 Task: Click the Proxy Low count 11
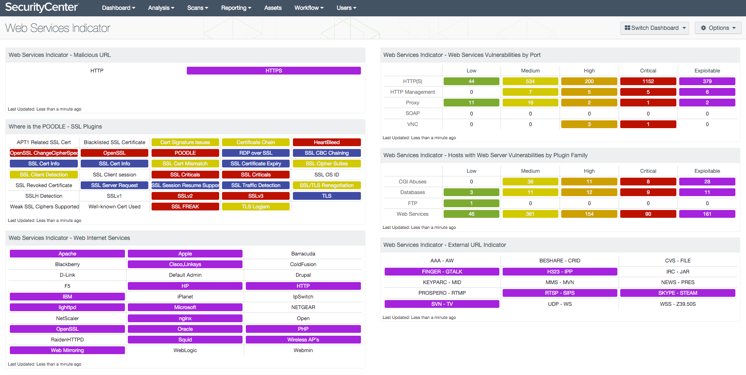click(x=472, y=103)
